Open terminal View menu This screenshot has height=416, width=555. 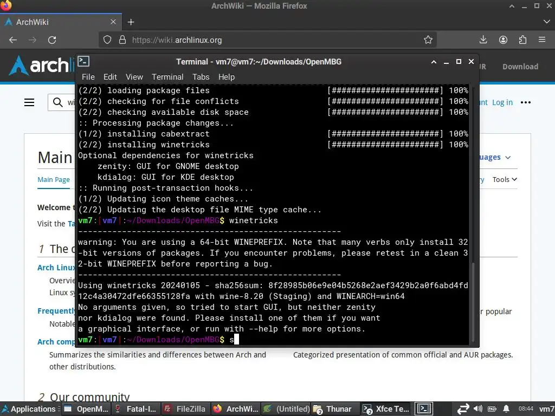tap(134, 77)
